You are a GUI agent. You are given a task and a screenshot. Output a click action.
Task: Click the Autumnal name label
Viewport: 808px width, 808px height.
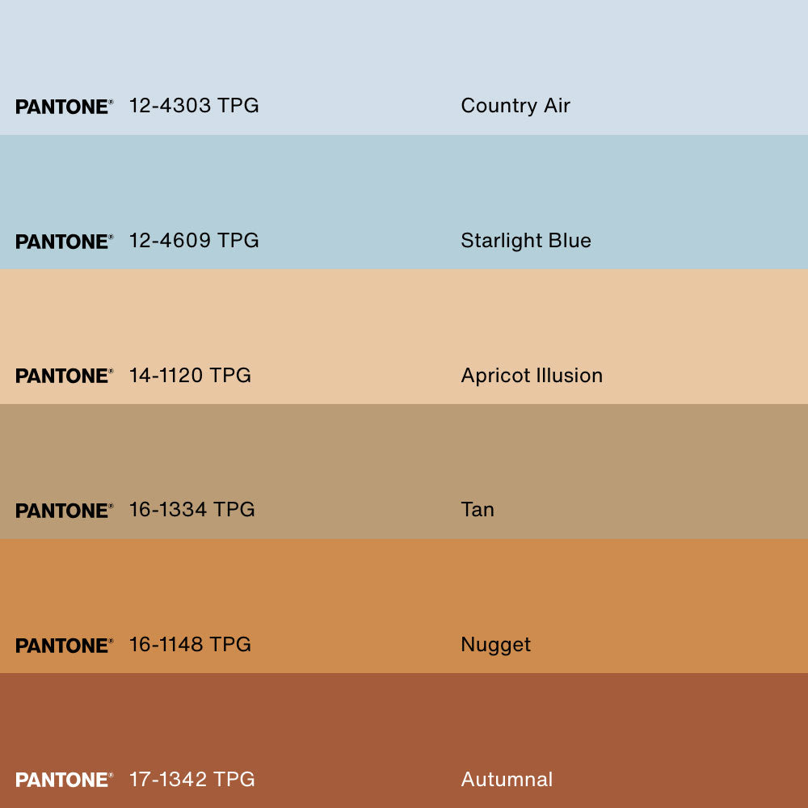[507, 780]
